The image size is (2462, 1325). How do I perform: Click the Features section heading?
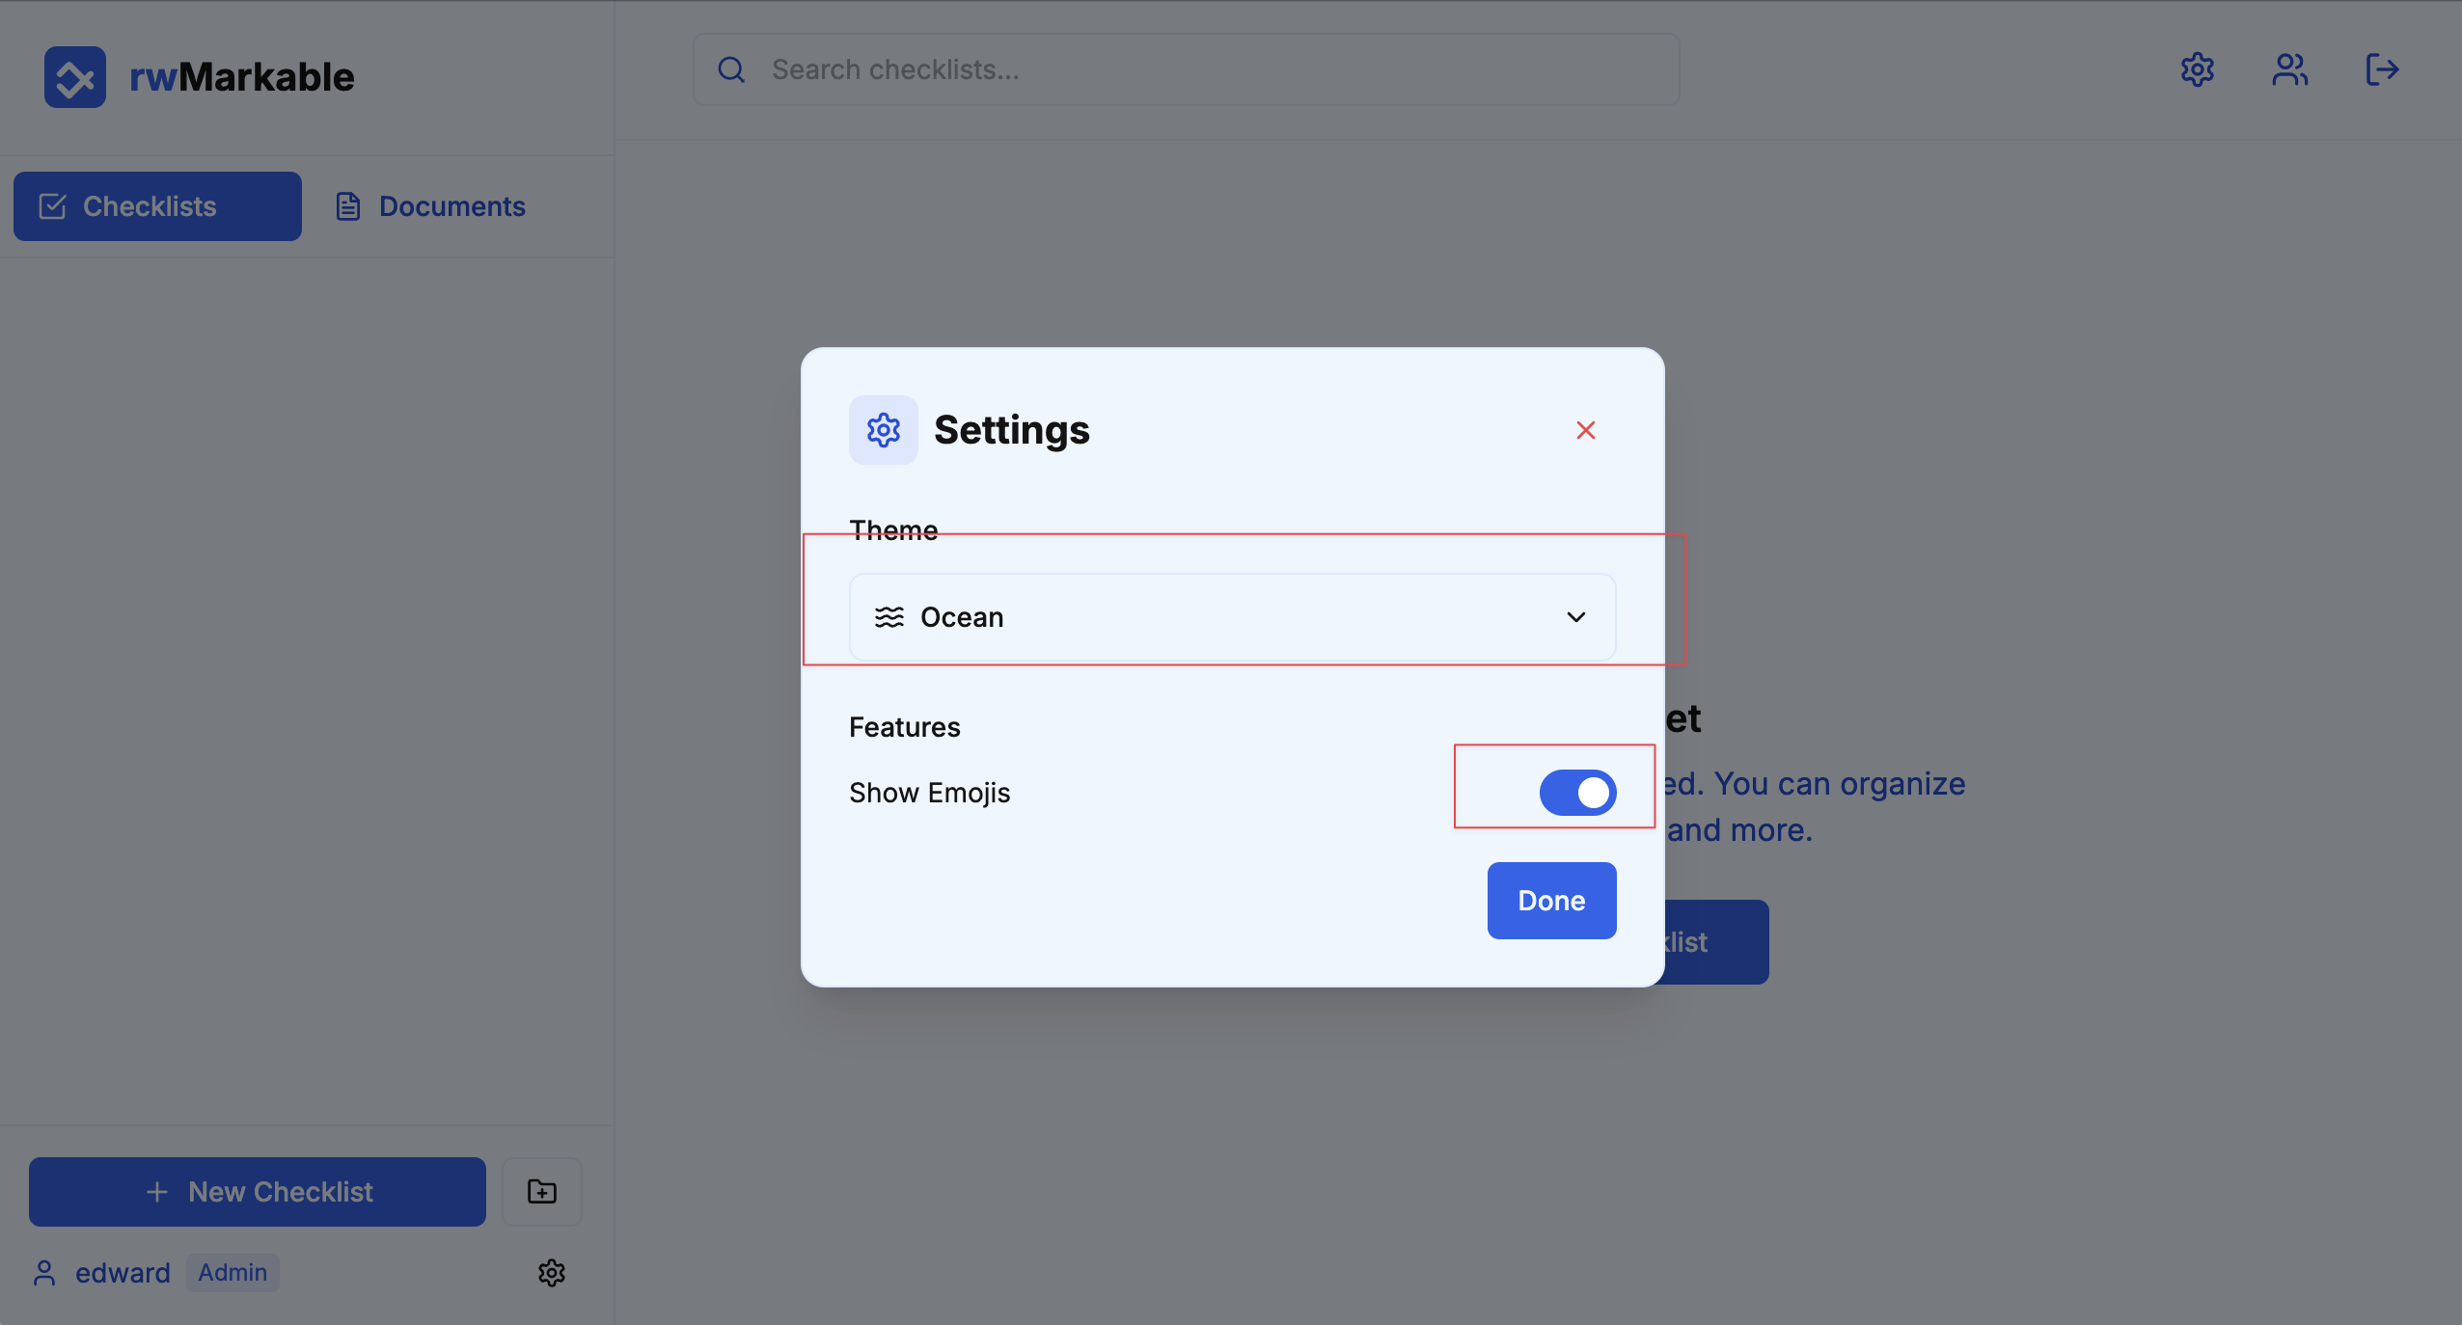904,727
